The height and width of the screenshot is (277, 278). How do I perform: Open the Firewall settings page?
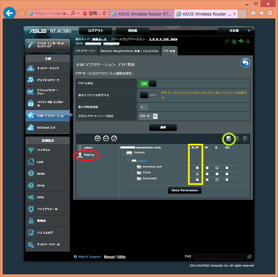click(48, 209)
